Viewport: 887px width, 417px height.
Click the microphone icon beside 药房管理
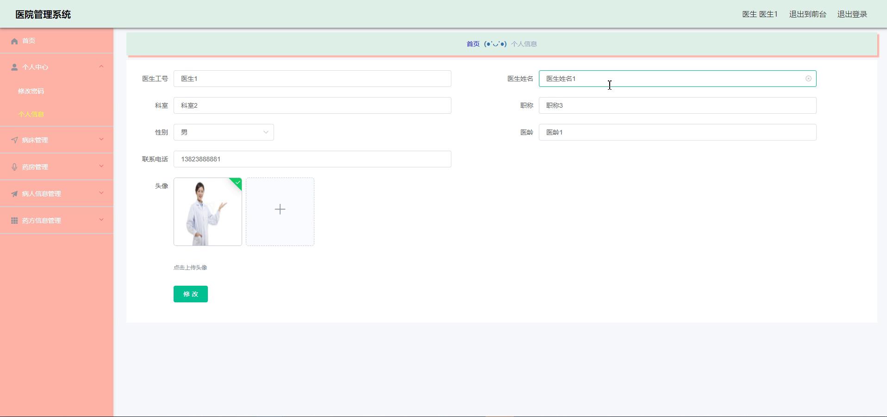14,167
